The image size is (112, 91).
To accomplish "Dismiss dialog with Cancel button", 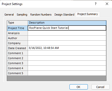I will pos(100,87).
